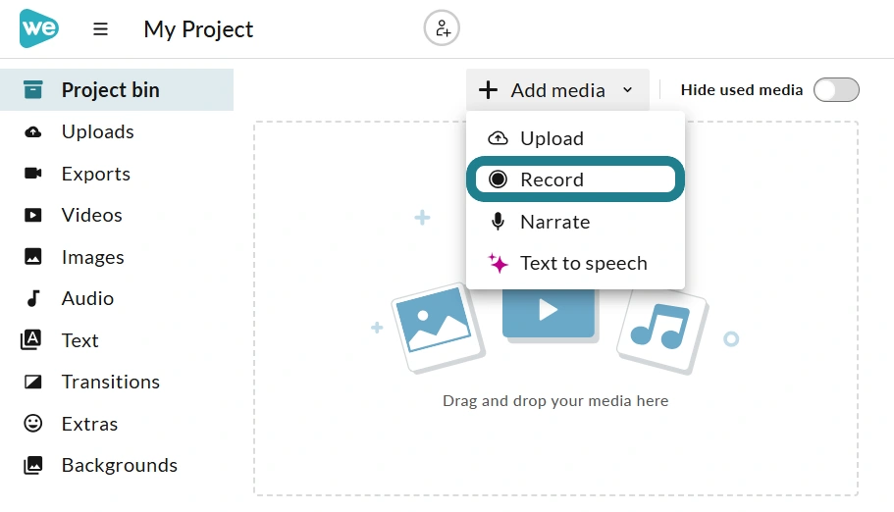894x512 pixels.
Task: Choose Text to speech menu option
Action: (575, 263)
